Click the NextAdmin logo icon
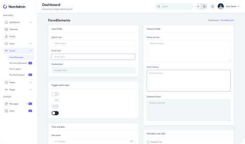Image resolution: width=245 pixels, height=144 pixels. tap(5, 6)
